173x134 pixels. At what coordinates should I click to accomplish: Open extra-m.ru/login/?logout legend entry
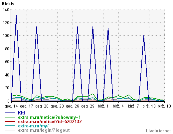click(x=44, y=130)
